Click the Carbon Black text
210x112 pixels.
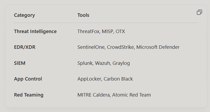click(x=118, y=79)
